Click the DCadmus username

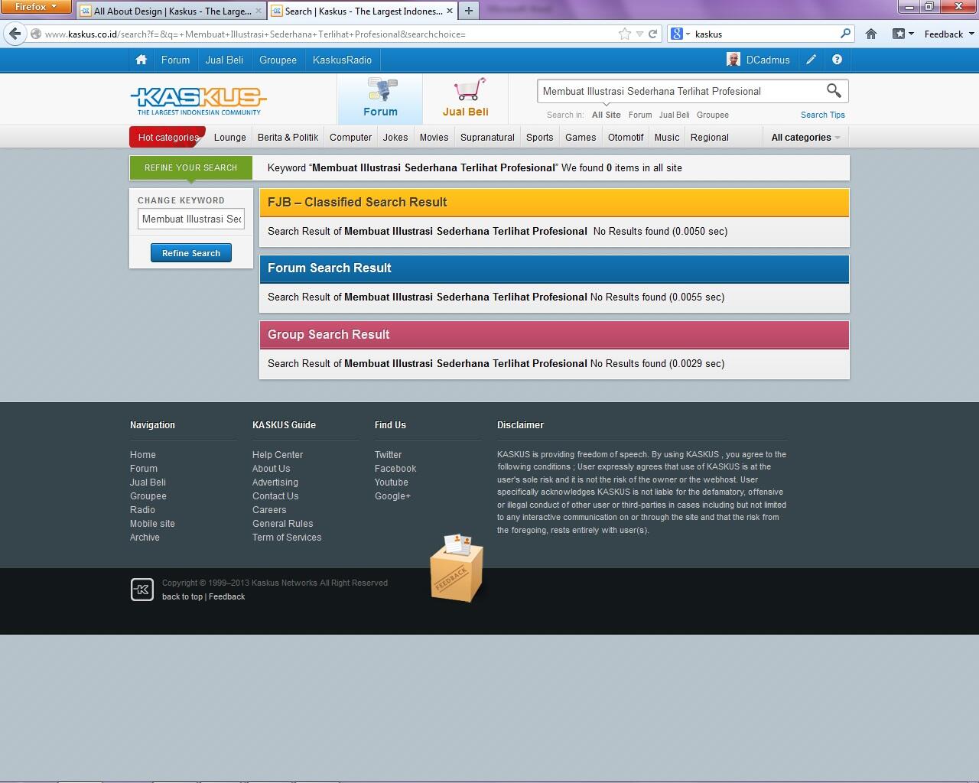(768, 60)
